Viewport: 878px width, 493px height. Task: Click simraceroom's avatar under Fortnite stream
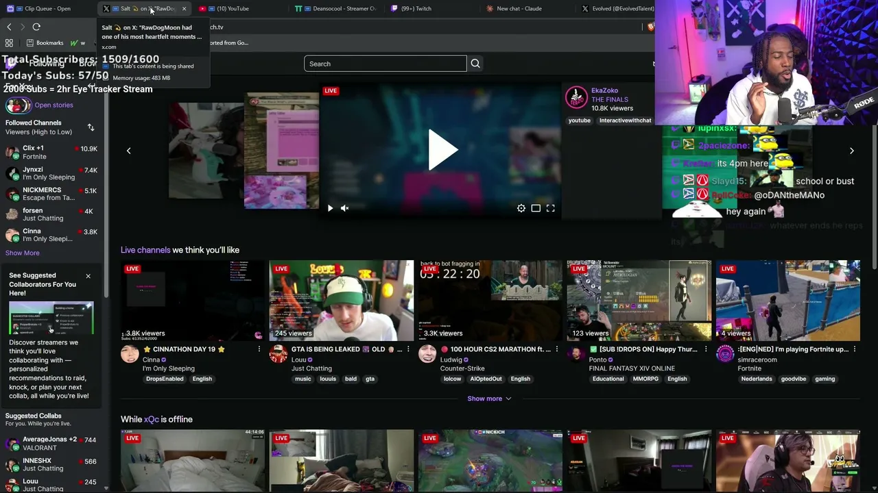click(x=725, y=354)
